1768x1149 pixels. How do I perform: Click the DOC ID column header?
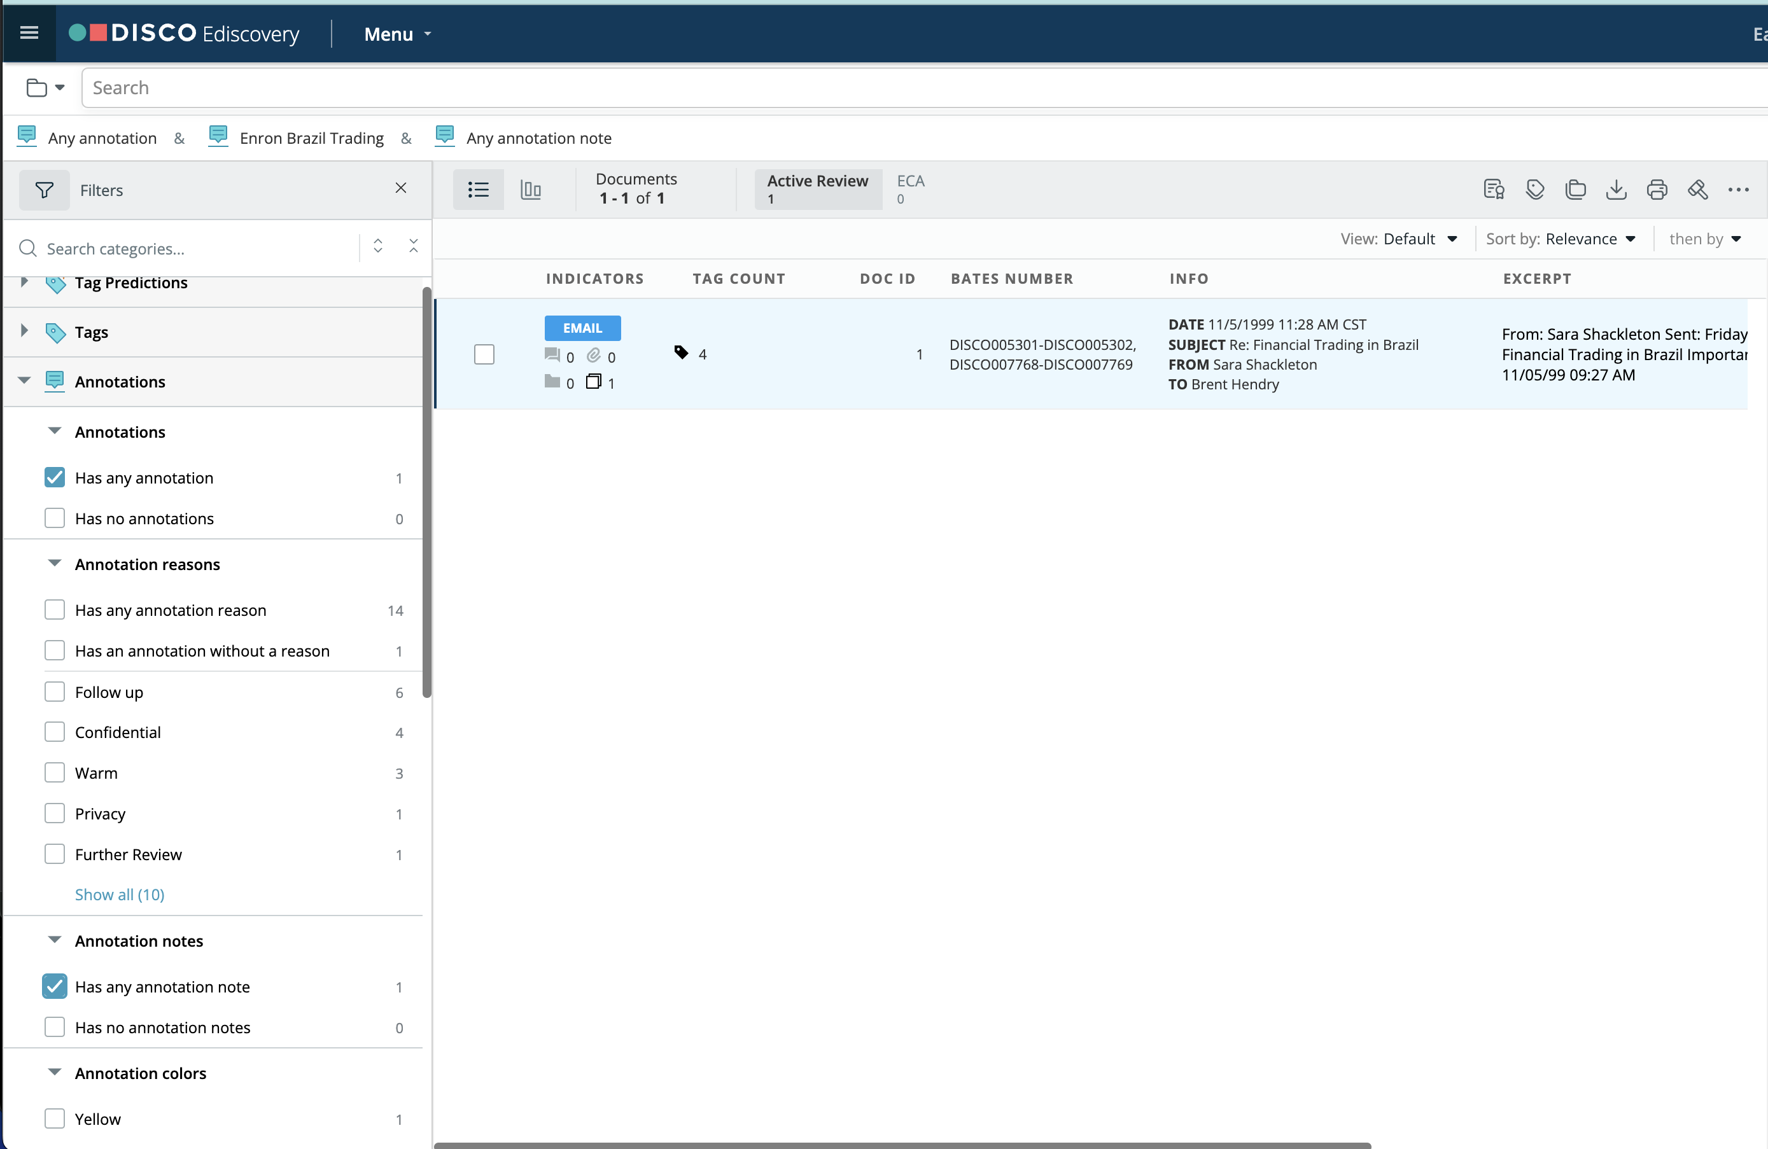pos(888,279)
